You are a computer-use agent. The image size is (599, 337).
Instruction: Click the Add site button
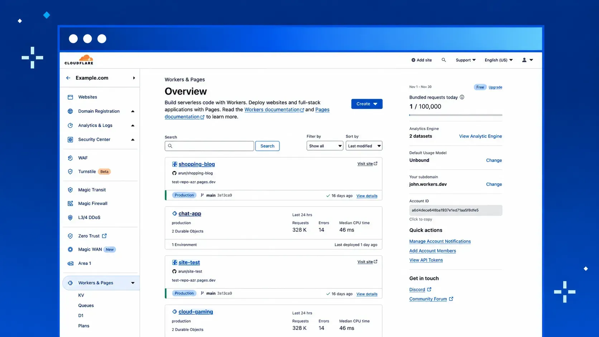pyautogui.click(x=422, y=60)
